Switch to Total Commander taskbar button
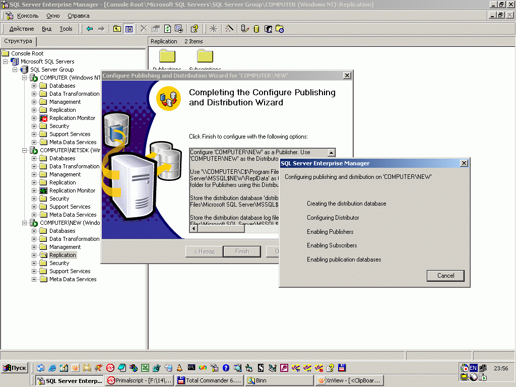The width and height of the screenshot is (516, 387). (x=210, y=380)
